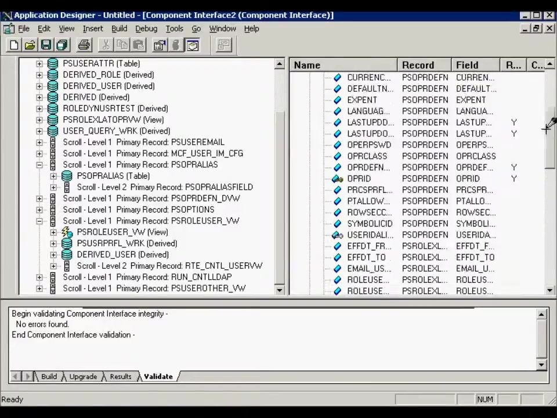Open the Tools menu

pos(175,29)
